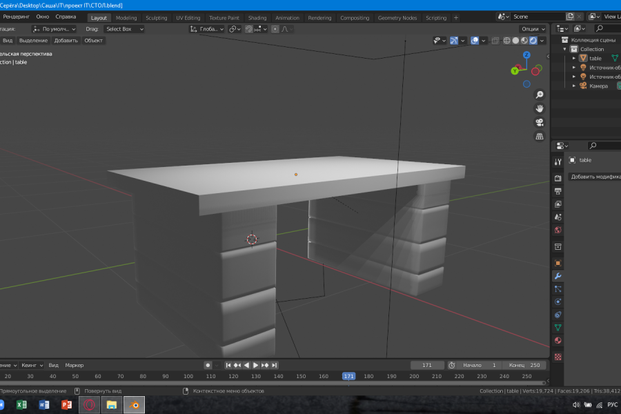Open the Render properties tab icon
The image size is (621, 414).
[558, 178]
